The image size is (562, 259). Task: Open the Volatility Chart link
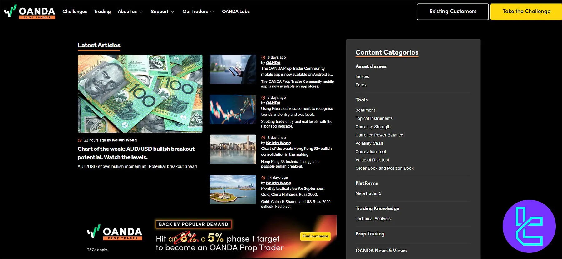point(369,143)
